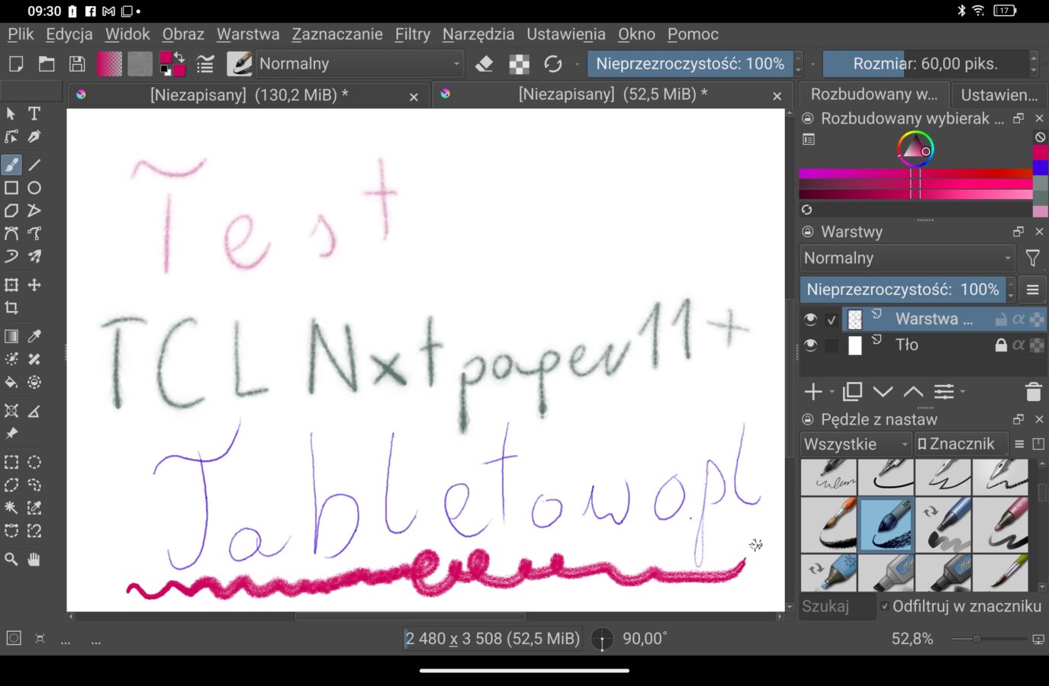This screenshot has height=686, width=1049.
Task: Open an existing document
Action: coord(47,64)
